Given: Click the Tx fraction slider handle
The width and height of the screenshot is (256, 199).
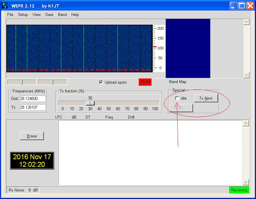Looking at the screenshot, I should point(90,103).
